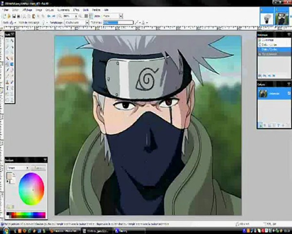The image size is (292, 234).
Task: Open the blending mode dropdown arrow
Action: click(147, 22)
